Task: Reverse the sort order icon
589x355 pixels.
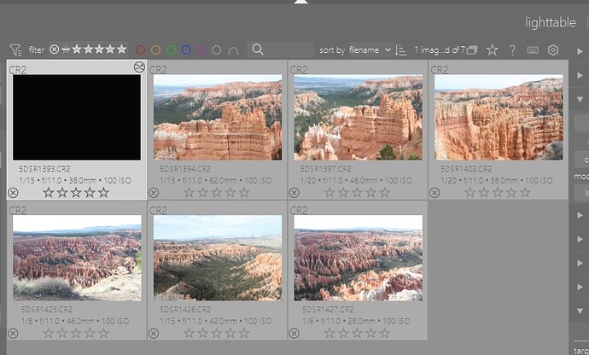Action: 401,49
